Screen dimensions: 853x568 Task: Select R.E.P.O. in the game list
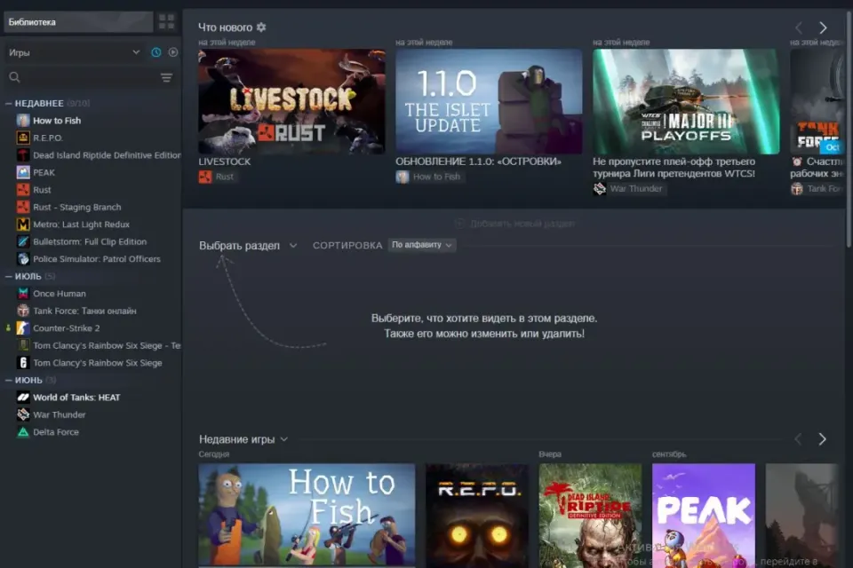48,138
